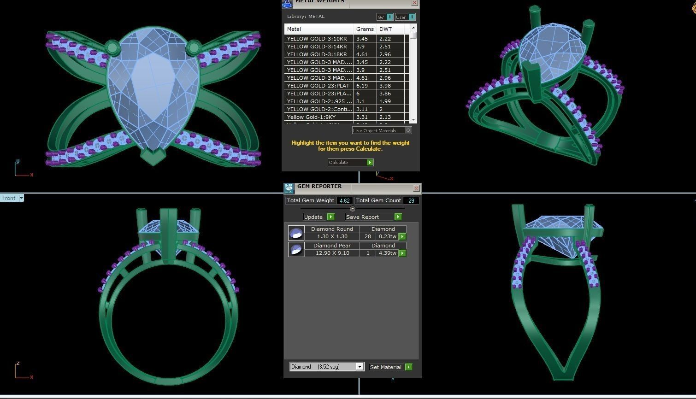Viewport: 696px width, 399px height.
Task: Select YELLOW GOLD-3:10KR row
Action: click(347, 39)
